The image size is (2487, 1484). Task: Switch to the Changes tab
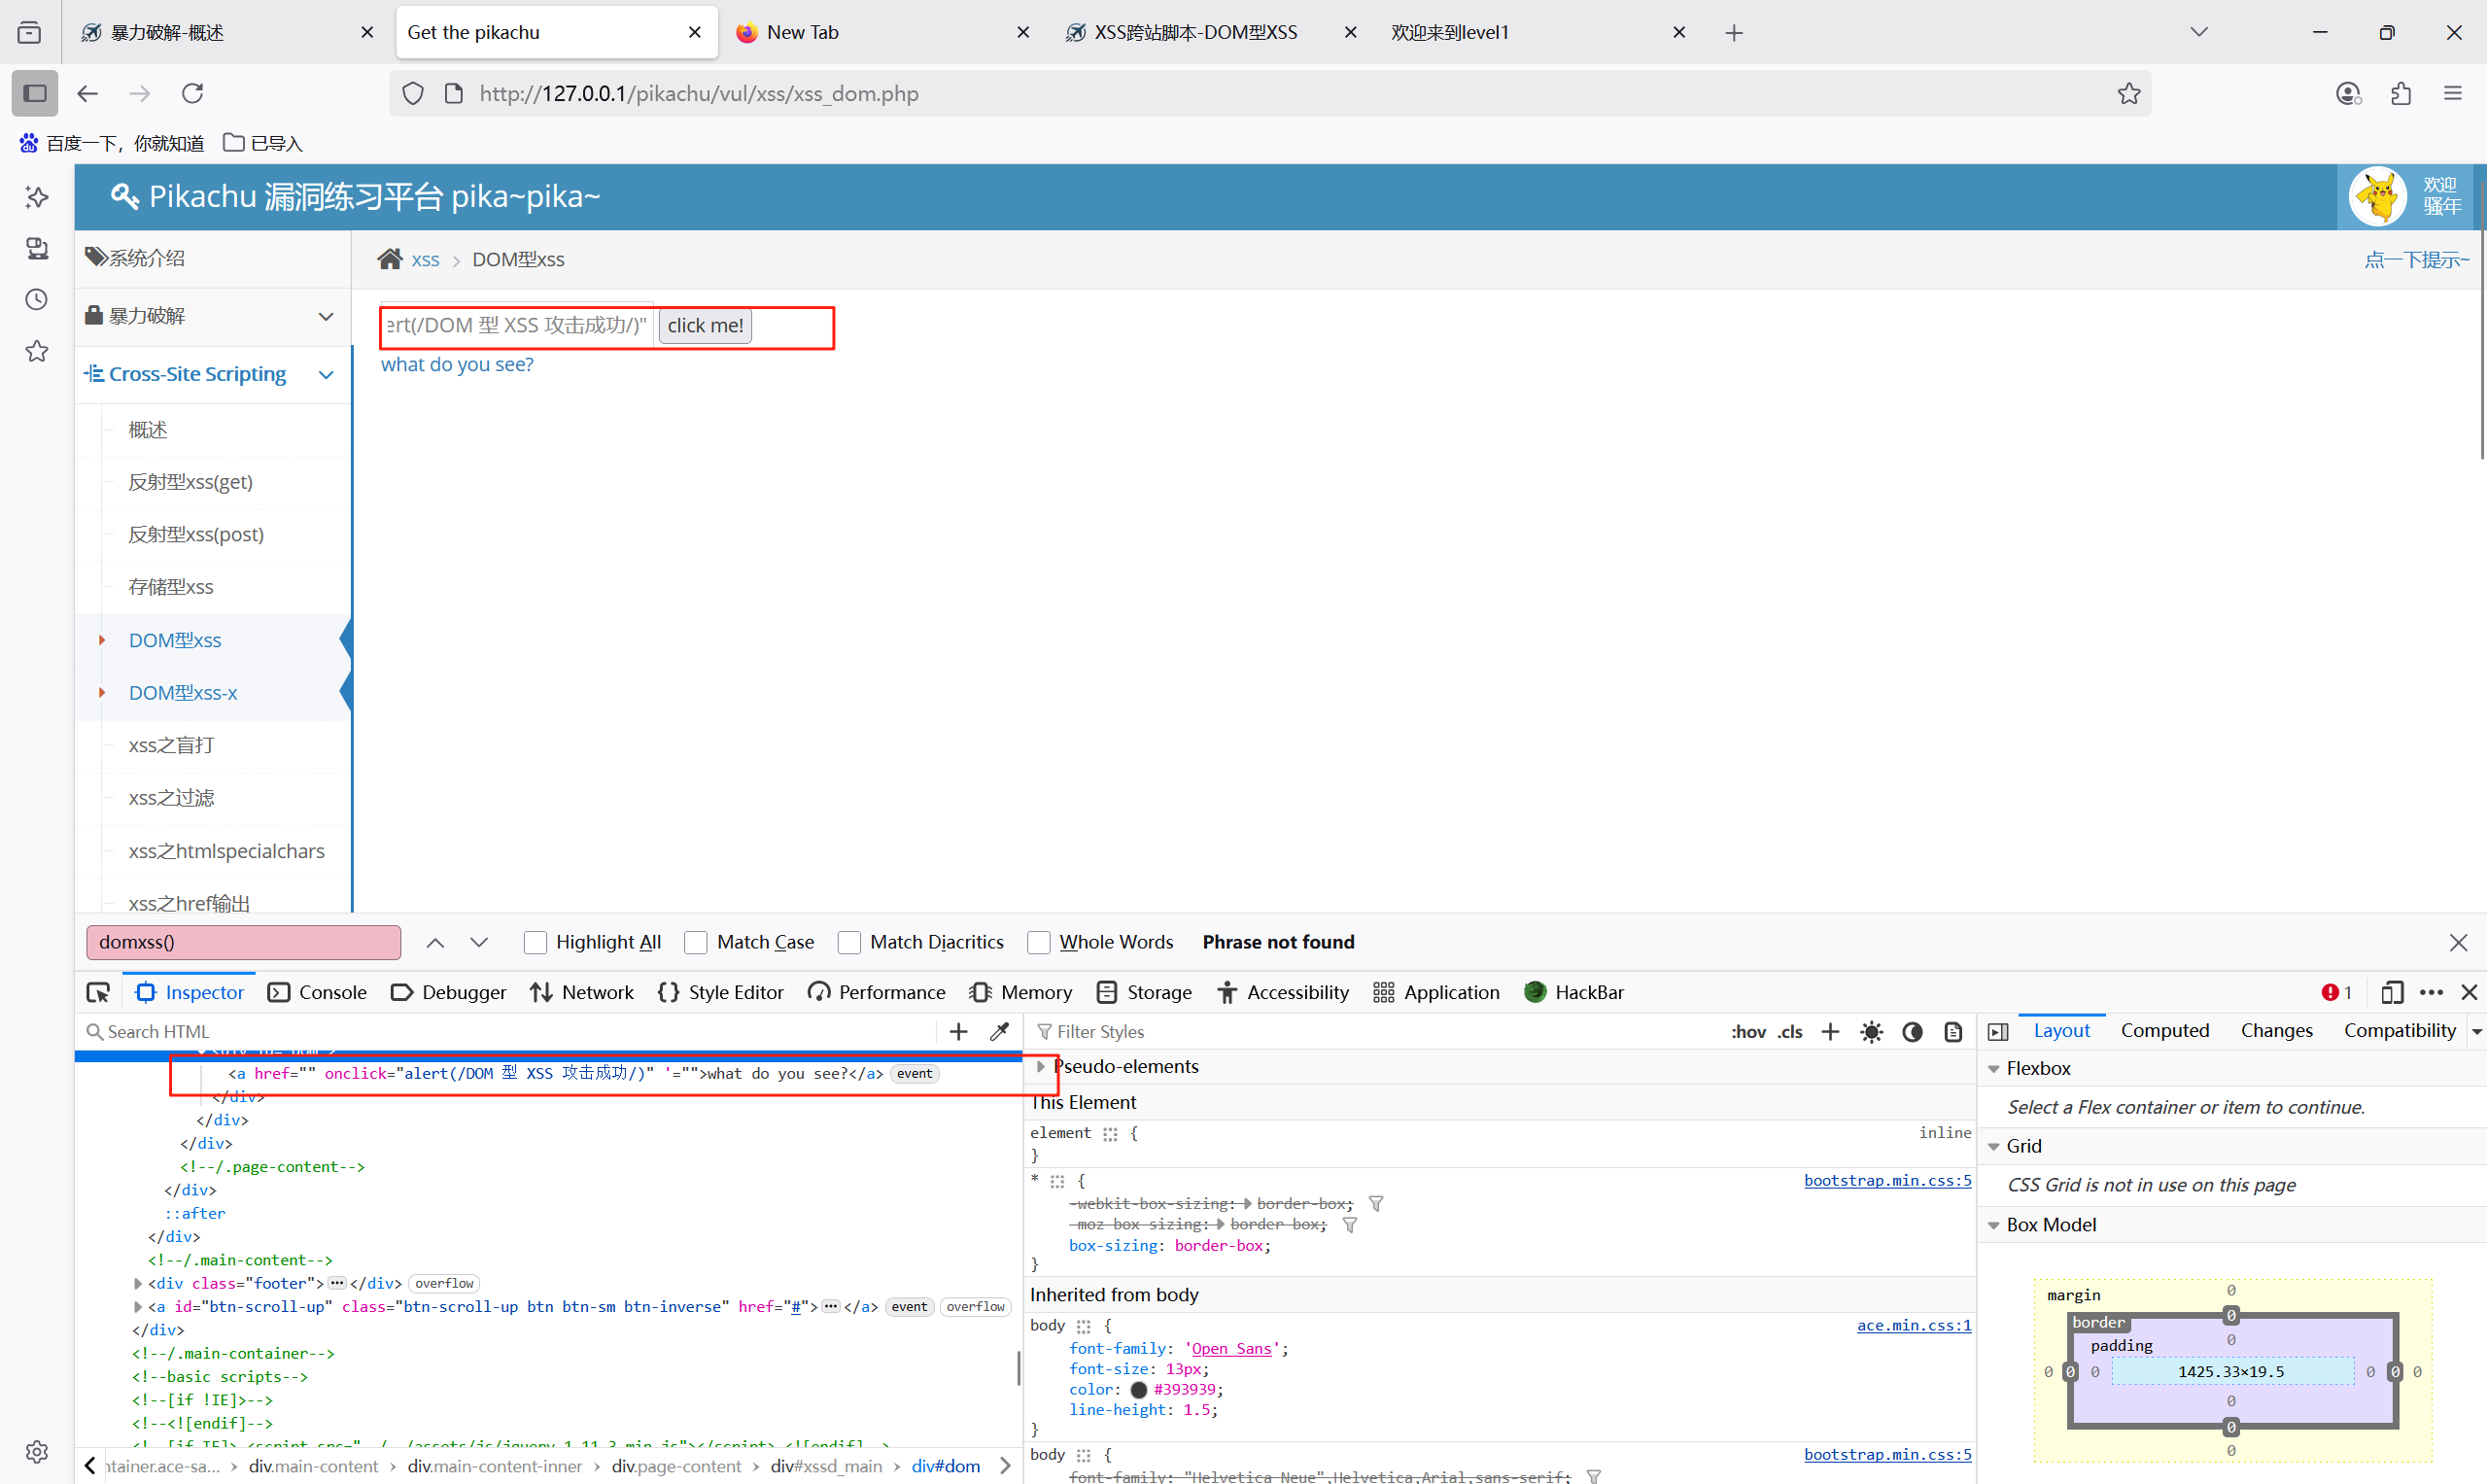click(x=2276, y=1030)
